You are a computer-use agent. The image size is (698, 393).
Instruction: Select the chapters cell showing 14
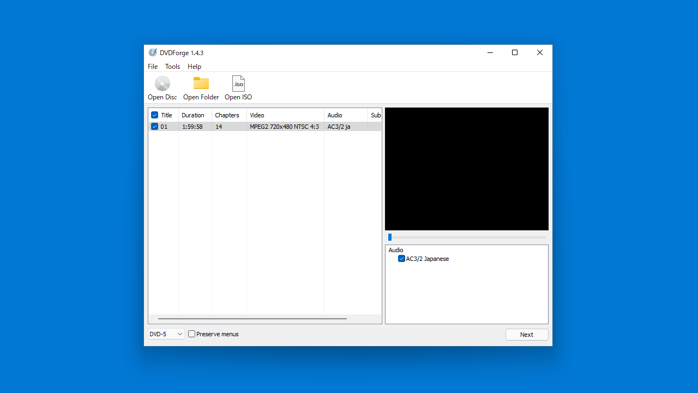(x=229, y=127)
